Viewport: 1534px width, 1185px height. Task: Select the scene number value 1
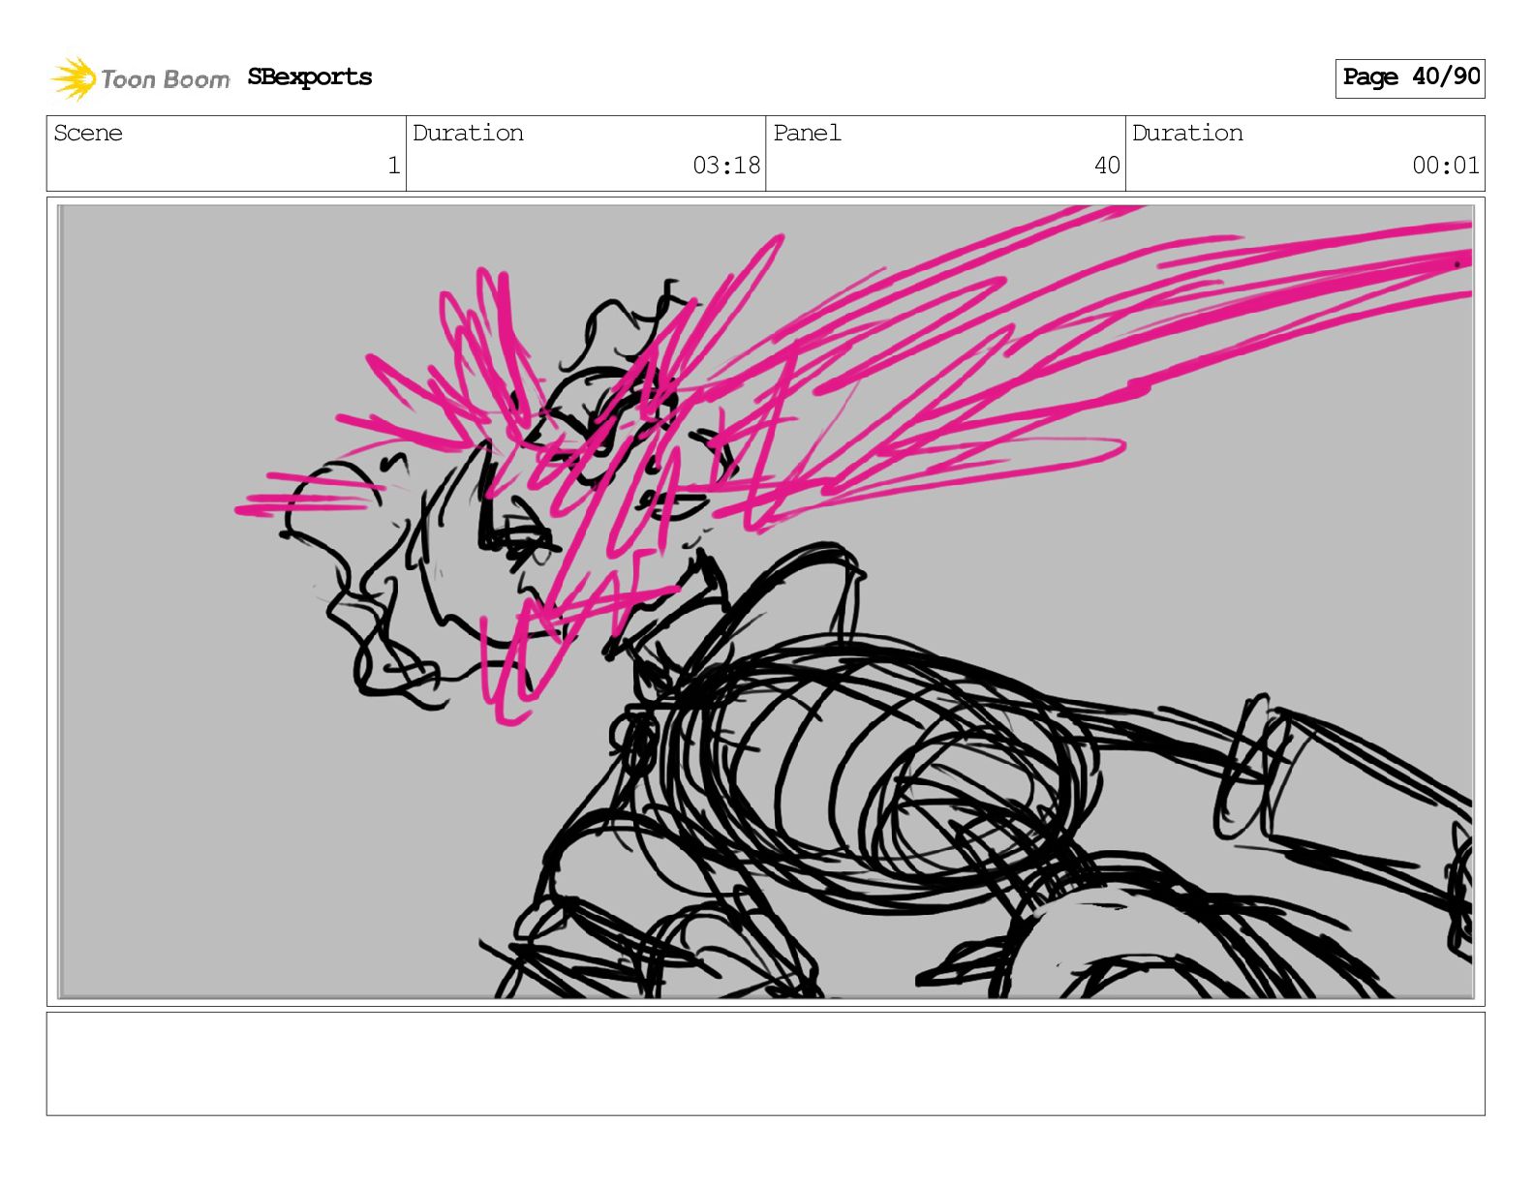tap(393, 166)
